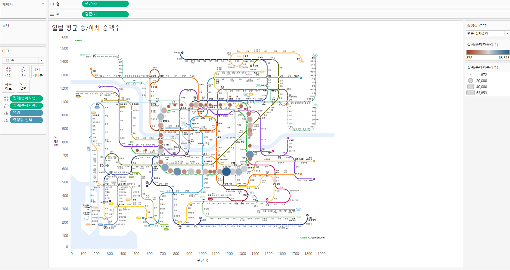The image size is (510, 270).
Task: Click the 872 size legend circle
Action: tap(471, 75)
